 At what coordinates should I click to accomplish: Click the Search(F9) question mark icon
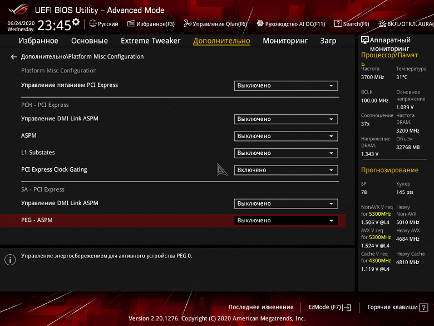338,23
